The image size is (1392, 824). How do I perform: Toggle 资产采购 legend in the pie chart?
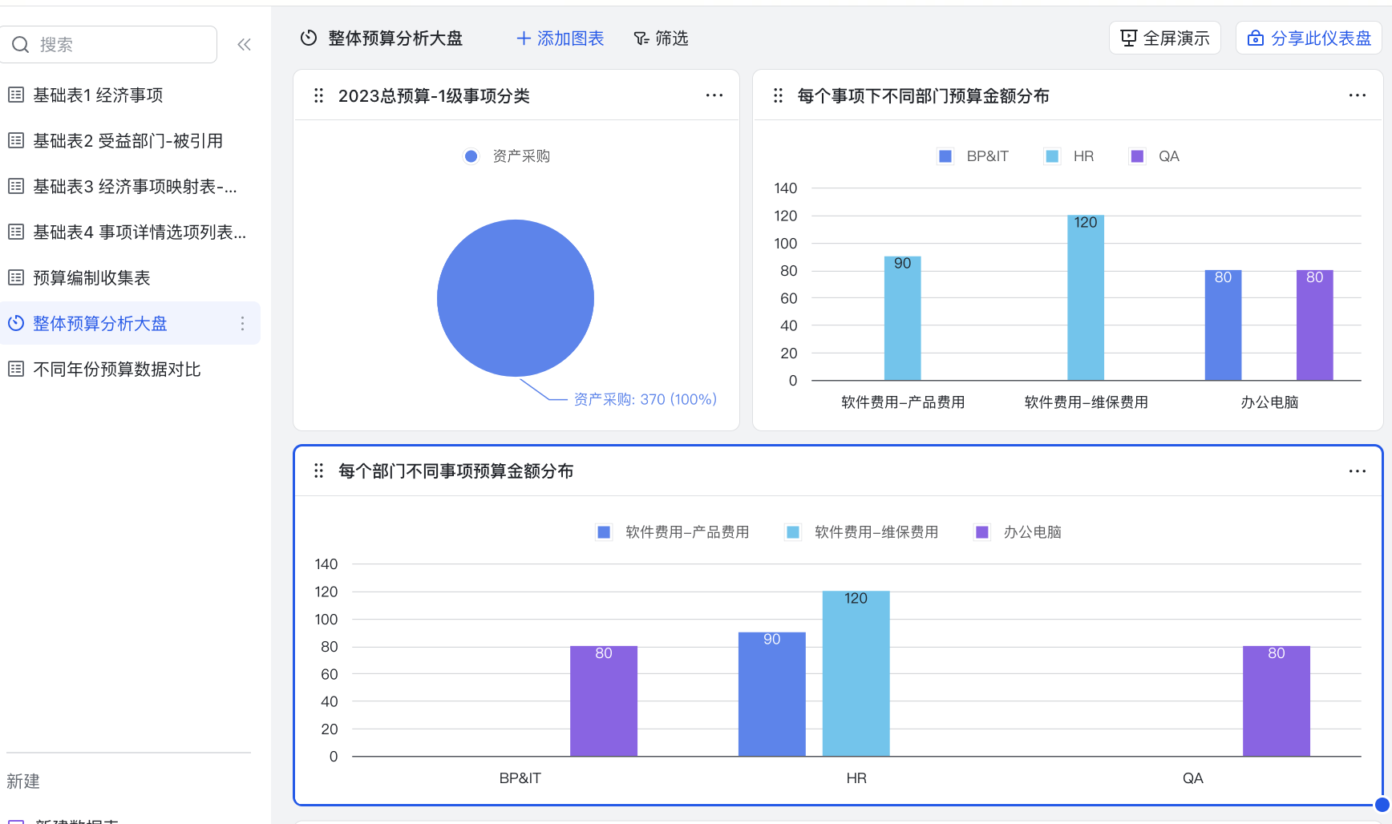[x=508, y=156]
